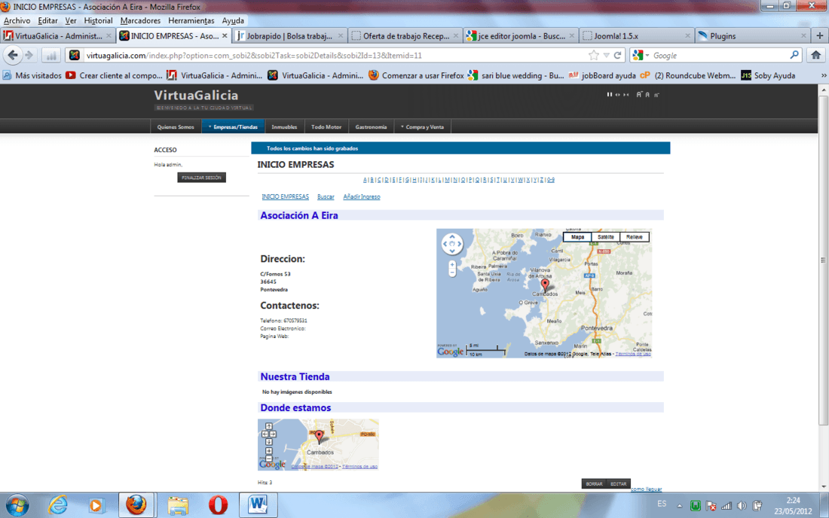Pan the large map left
Viewport: 829px width, 518px height.
point(445,244)
